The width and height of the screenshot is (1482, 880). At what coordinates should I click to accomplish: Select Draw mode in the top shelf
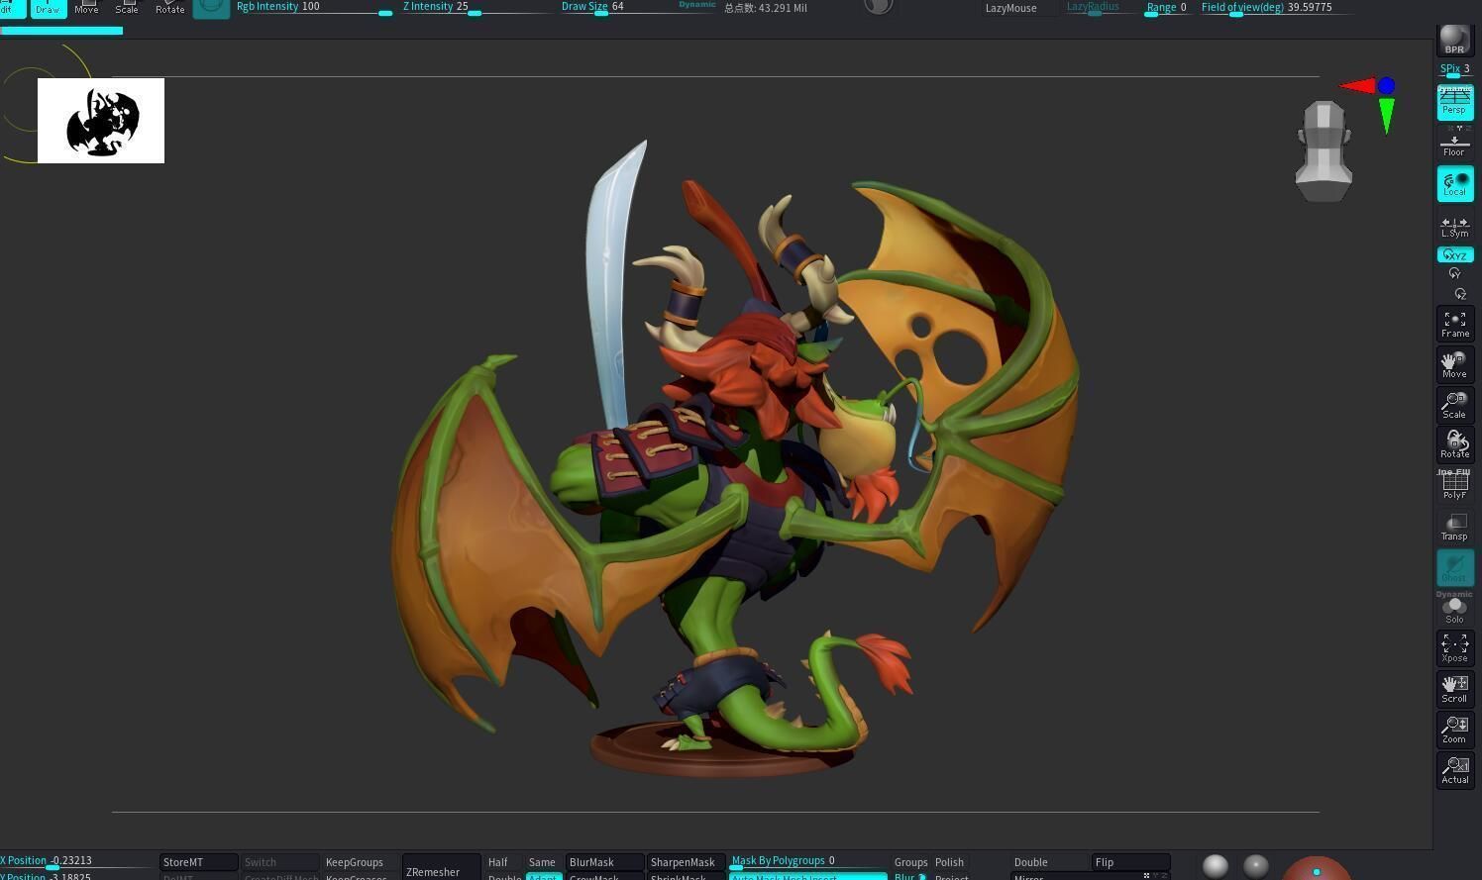pos(48,9)
